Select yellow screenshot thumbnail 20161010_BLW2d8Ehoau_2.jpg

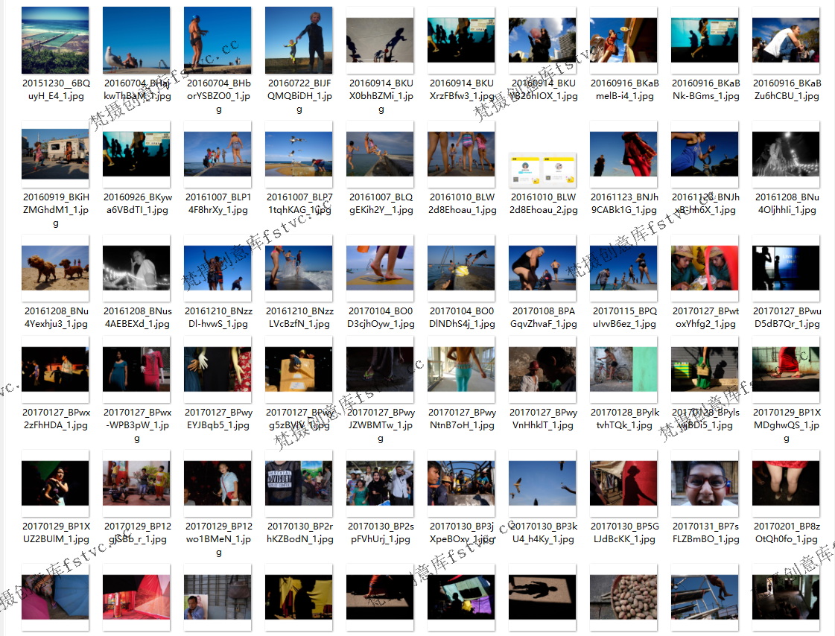point(542,170)
